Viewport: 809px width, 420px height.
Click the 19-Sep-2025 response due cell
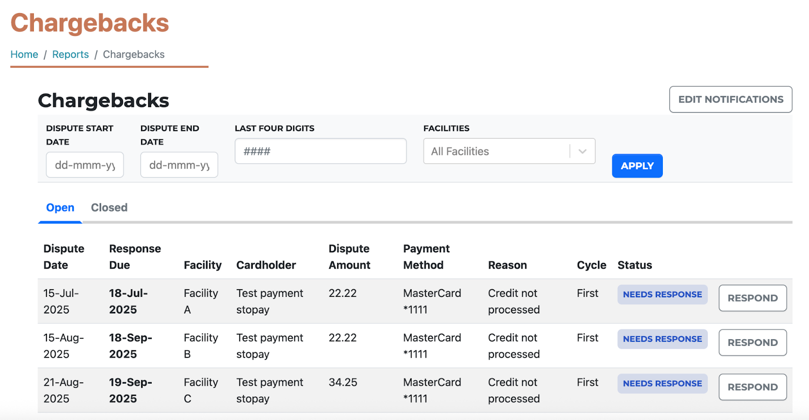[130, 390]
